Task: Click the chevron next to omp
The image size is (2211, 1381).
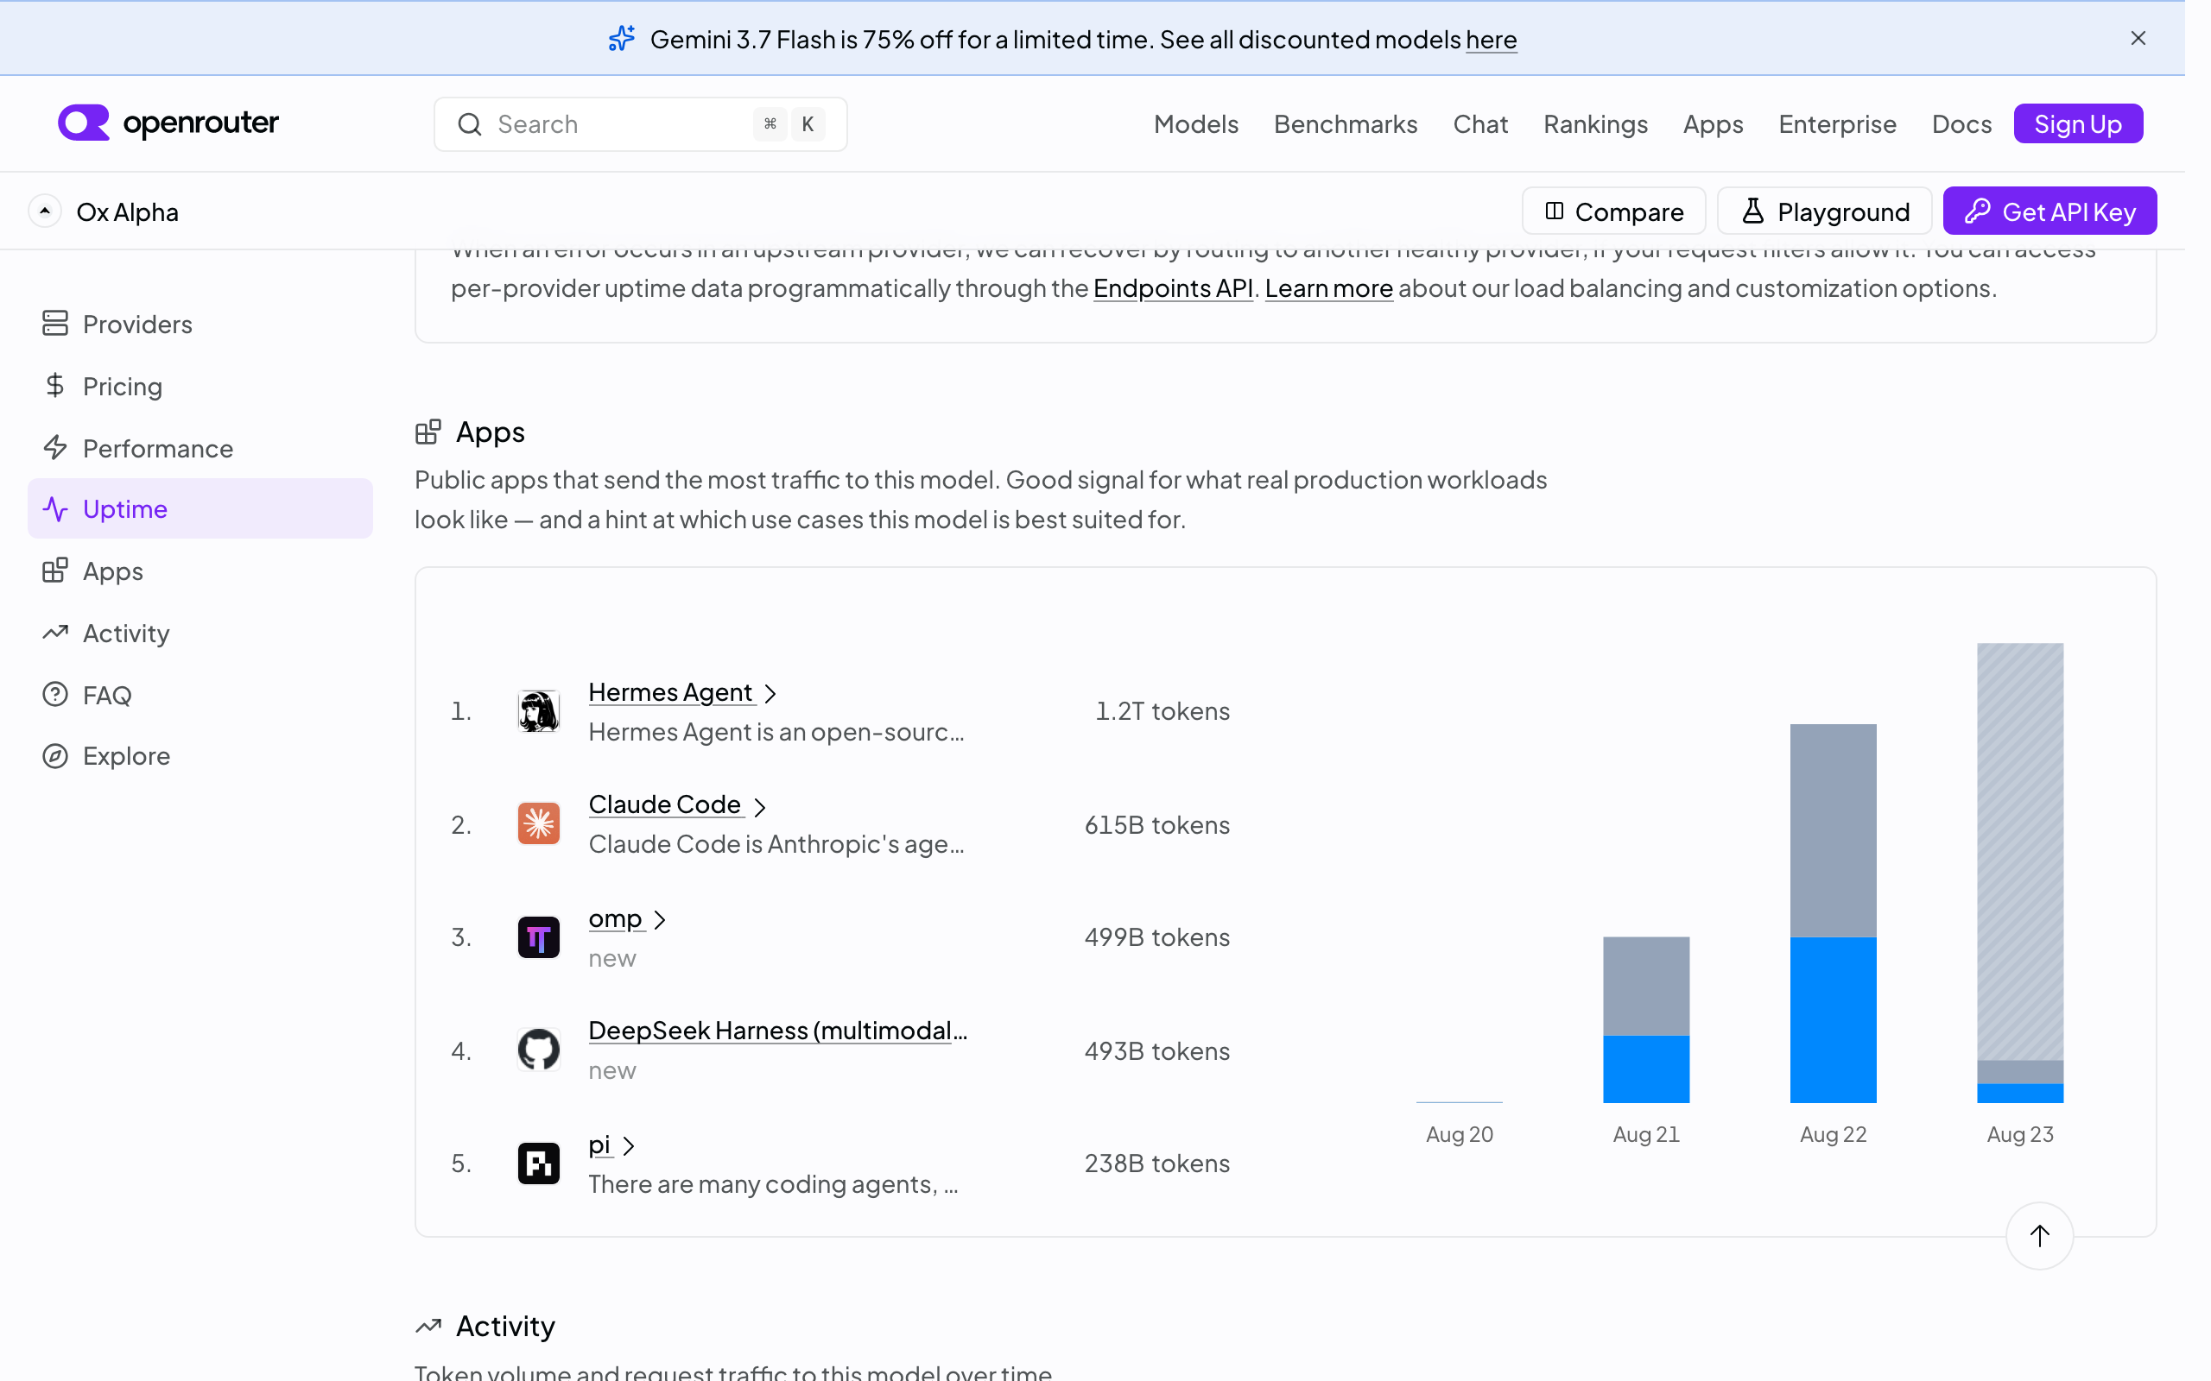Action: point(660,920)
